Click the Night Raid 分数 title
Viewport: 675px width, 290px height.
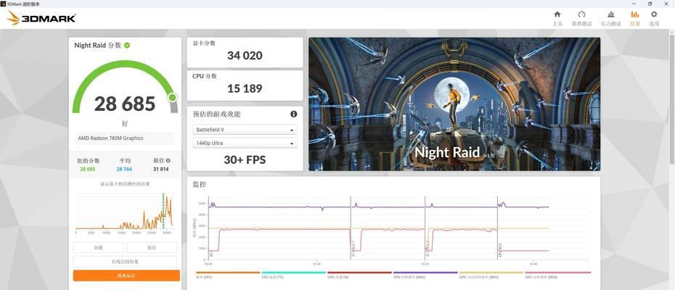98,45
